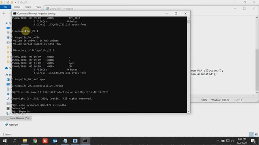Open the Action Center notifications icon
Image resolution: width=259 pixels, height=145 pixels.
point(253,141)
